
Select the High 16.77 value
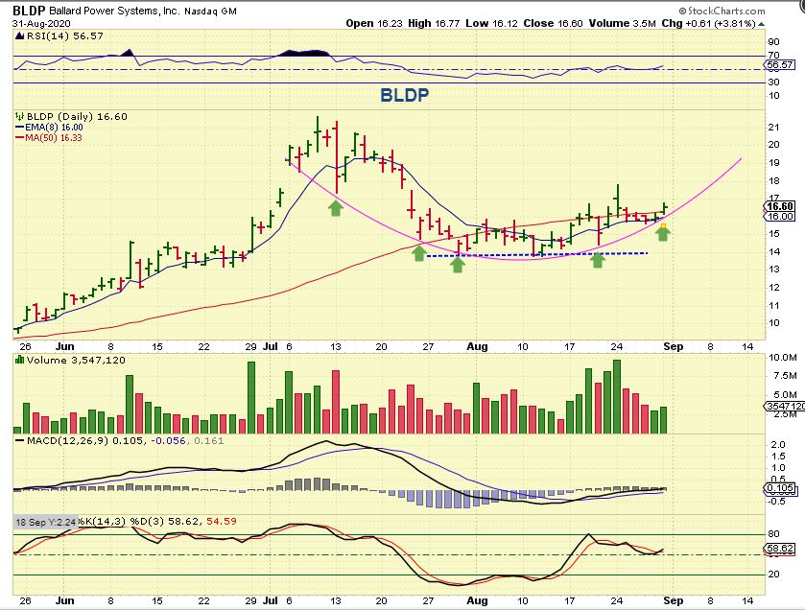[x=434, y=23]
